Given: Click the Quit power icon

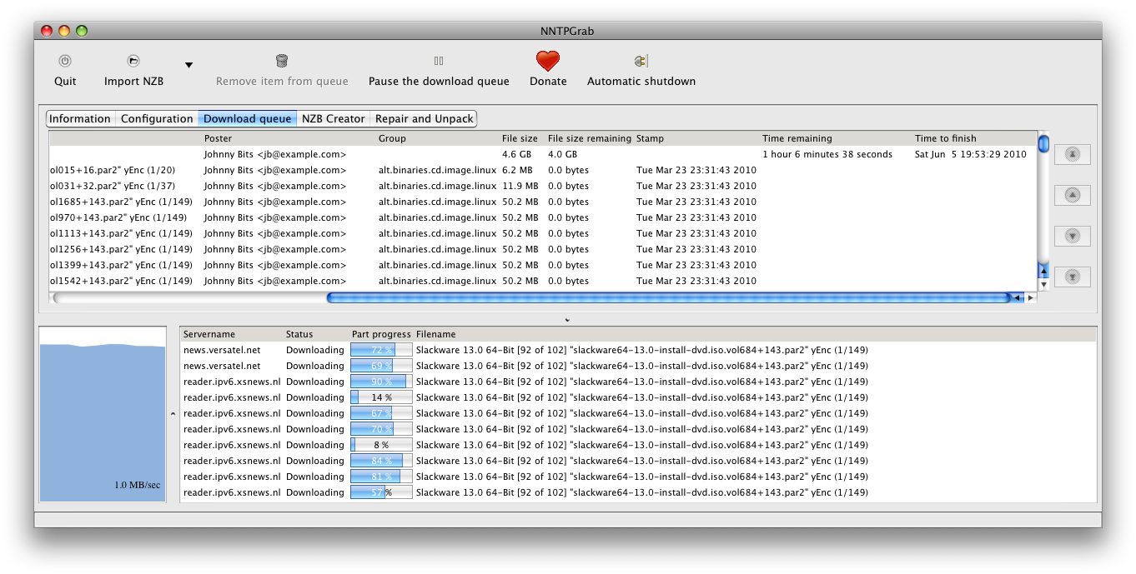Looking at the screenshot, I should point(65,61).
